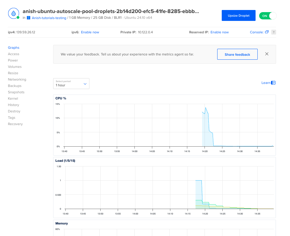Open the Destroy sidebar item
The width and height of the screenshot is (290, 236).
tap(14, 111)
